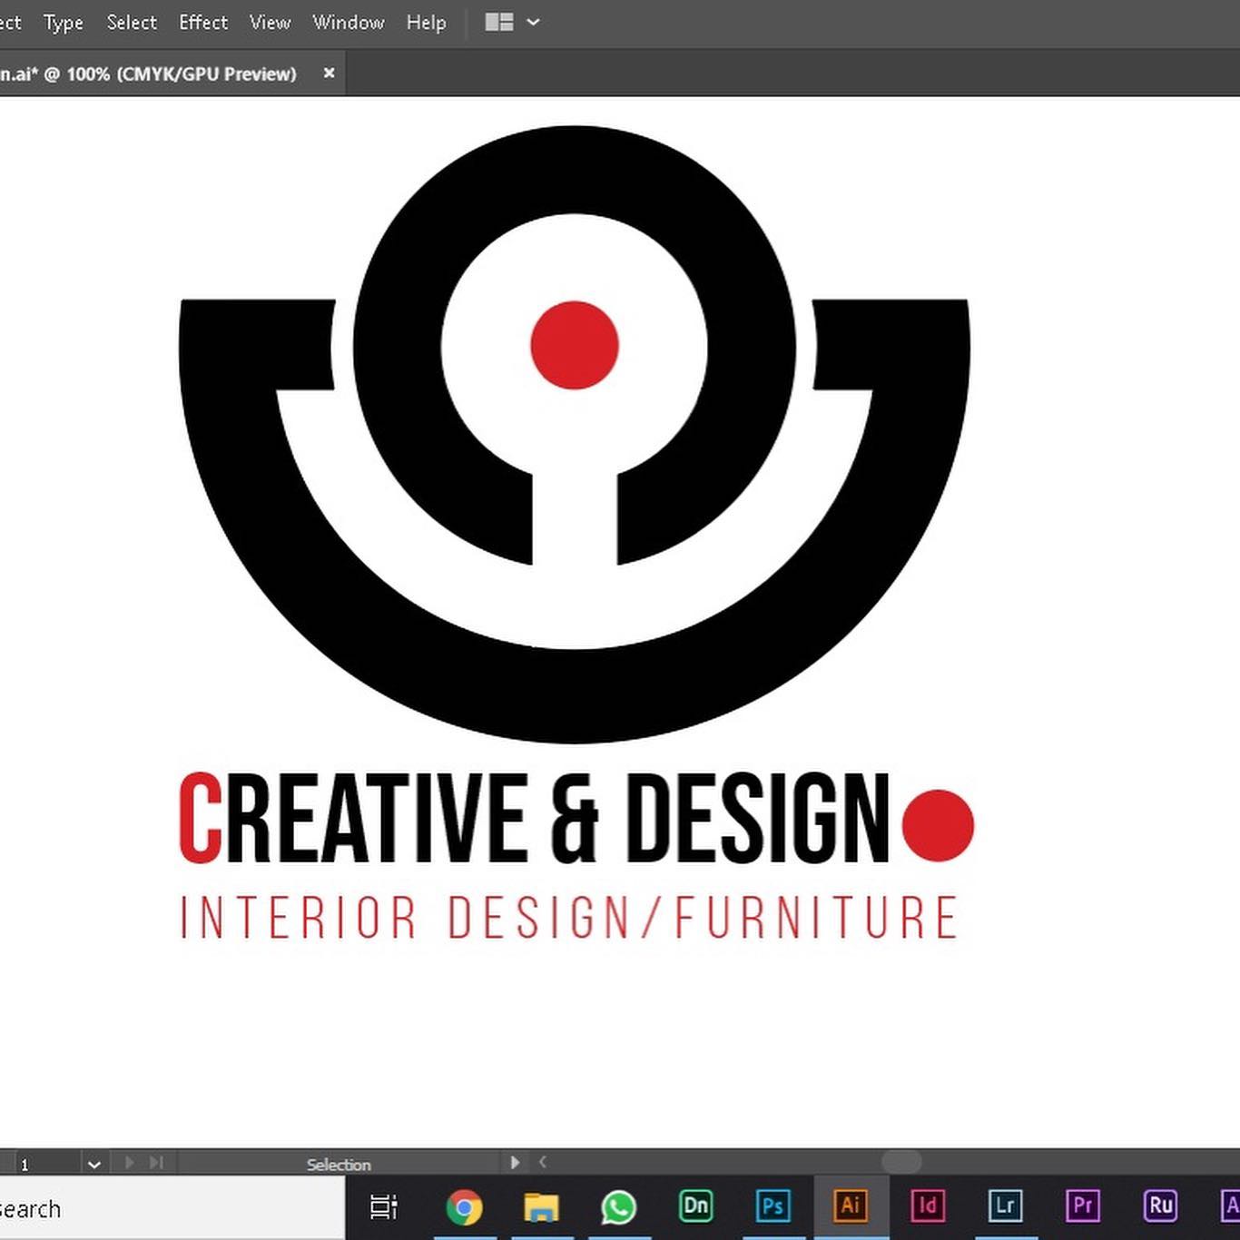This screenshot has height=1240, width=1240.
Task: Launch Adobe InDesign from the taskbar
Action: point(928,1206)
